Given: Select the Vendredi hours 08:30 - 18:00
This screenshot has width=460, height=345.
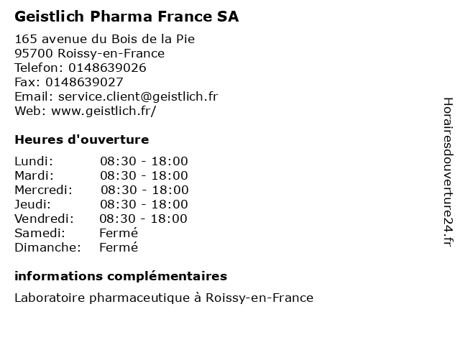Looking at the screenshot, I should point(143,218).
